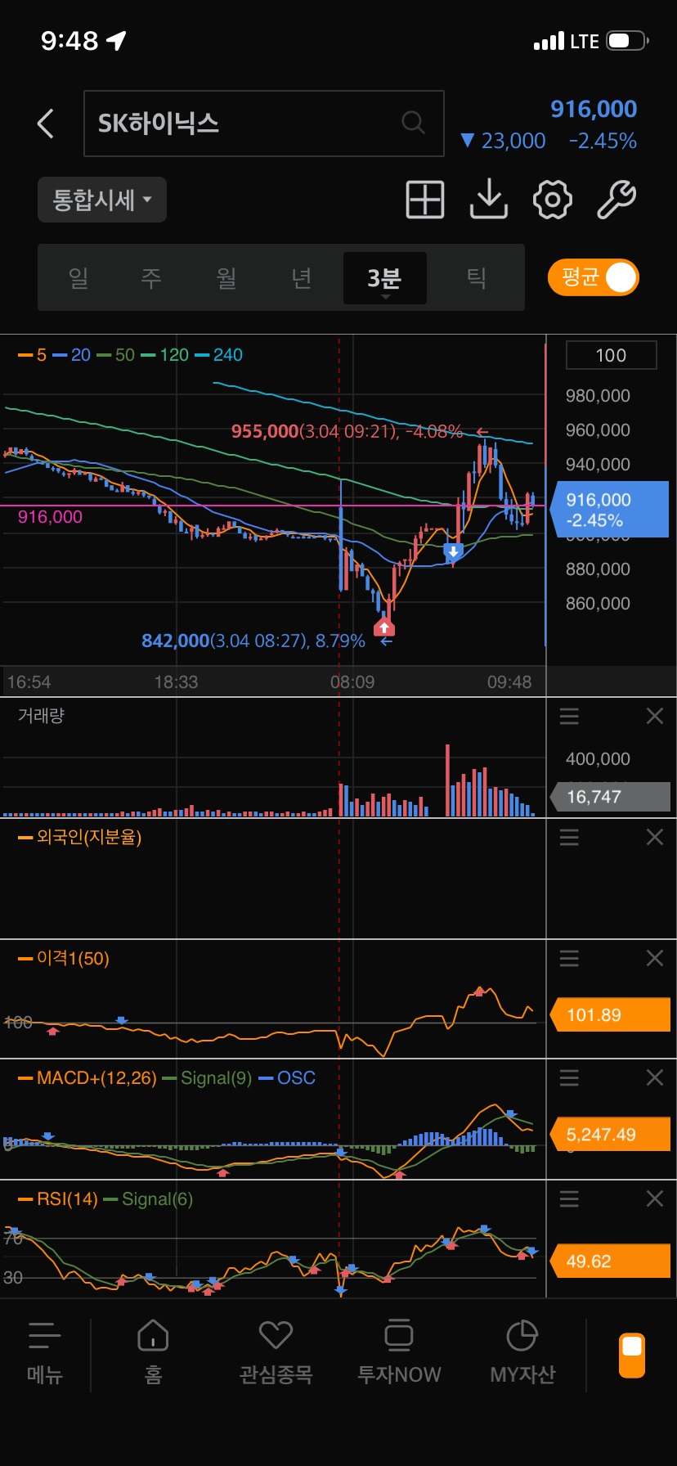Open 관심종목 watchlist tab
677x1466 pixels.
(x=276, y=1351)
